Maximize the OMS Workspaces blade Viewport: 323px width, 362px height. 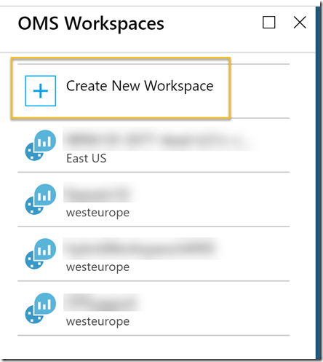click(x=269, y=23)
